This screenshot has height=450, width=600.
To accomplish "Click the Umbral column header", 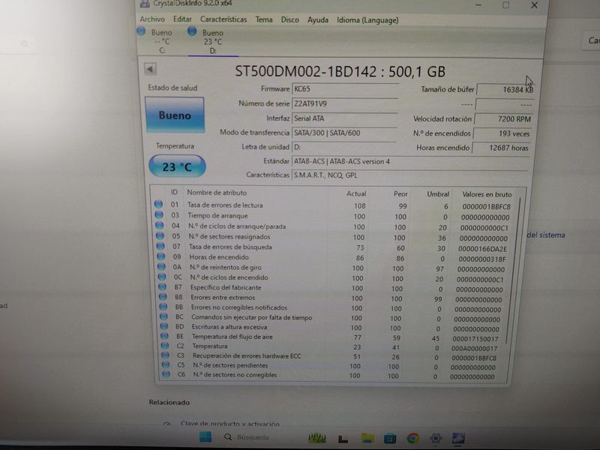I will pyautogui.click(x=438, y=194).
